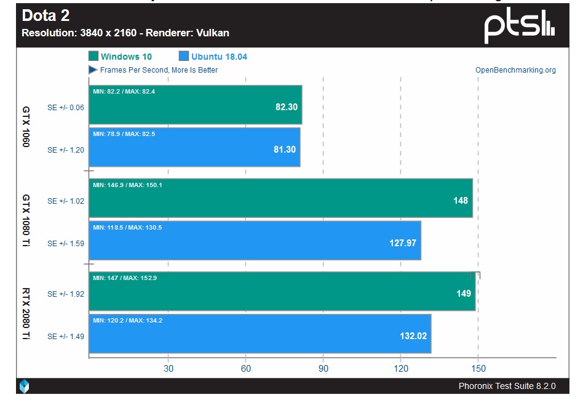Viewport: 583px width, 405px height.
Task: Select the Ubuntu 18.04 legend label
Action: pyautogui.click(x=219, y=57)
